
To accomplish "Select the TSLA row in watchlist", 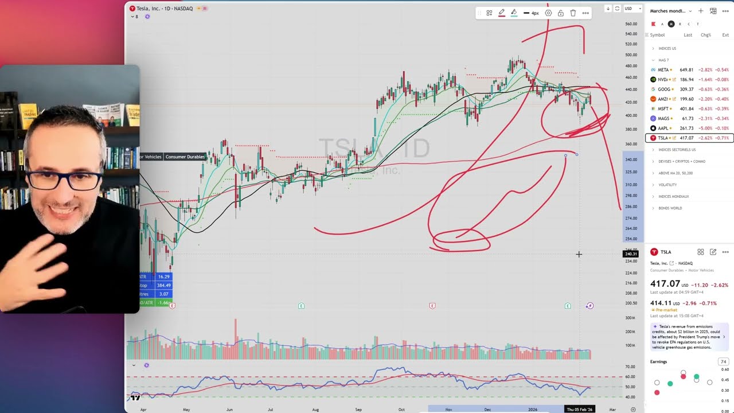I will 689,138.
